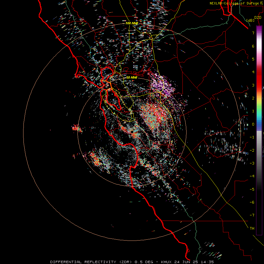The image size is (264, 264).
Task: Click the "50 NMI" range ring label
Action: pyautogui.click(x=132, y=77)
